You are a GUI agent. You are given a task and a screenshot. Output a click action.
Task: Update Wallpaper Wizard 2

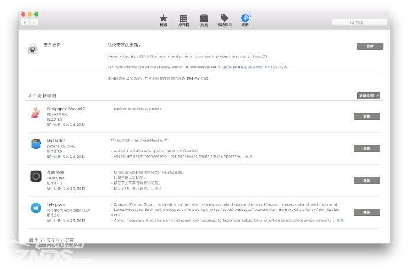coord(367,116)
